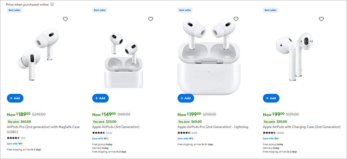Open AirPods 3rd Generation product image
This screenshot has height=159, width=347.
point(123,60)
